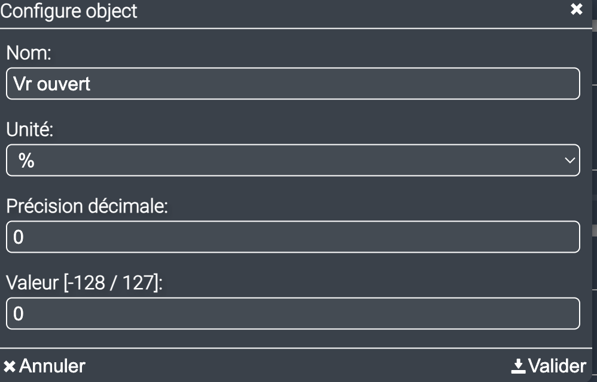This screenshot has height=382, width=597.
Task: Click the % value in Unité selector
Action: tap(26, 160)
